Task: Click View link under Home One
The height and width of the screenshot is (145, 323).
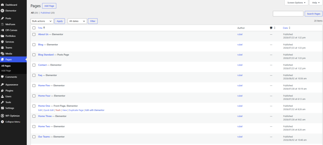Action: click(65, 110)
